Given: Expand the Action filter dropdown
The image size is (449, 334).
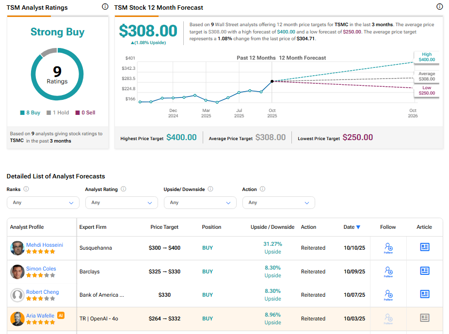Looking at the screenshot, I should [278, 203].
